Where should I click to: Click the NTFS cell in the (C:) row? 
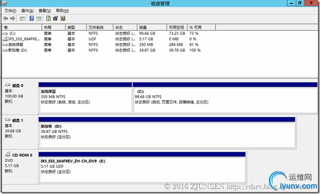(x=93, y=33)
